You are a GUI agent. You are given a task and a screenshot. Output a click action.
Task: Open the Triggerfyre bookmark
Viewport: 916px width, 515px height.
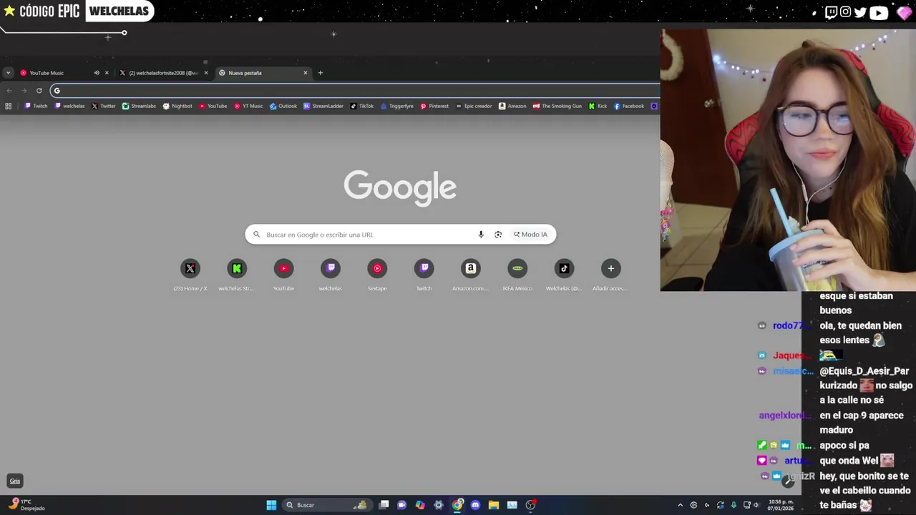point(397,106)
